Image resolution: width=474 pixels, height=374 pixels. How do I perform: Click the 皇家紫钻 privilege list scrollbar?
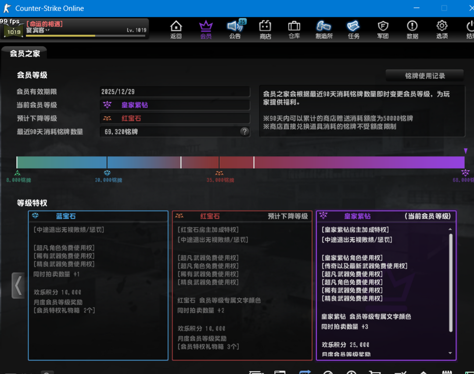coord(450,281)
